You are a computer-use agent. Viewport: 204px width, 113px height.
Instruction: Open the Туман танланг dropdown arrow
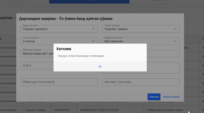(x=175, y=29)
